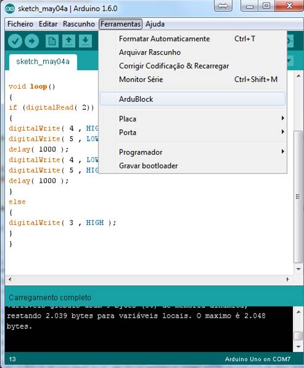Viewport: 304px width, 368px height.
Task: Select the sketch_may04a tab
Action: 43,62
